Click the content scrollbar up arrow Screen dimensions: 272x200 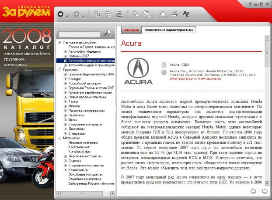267,37
